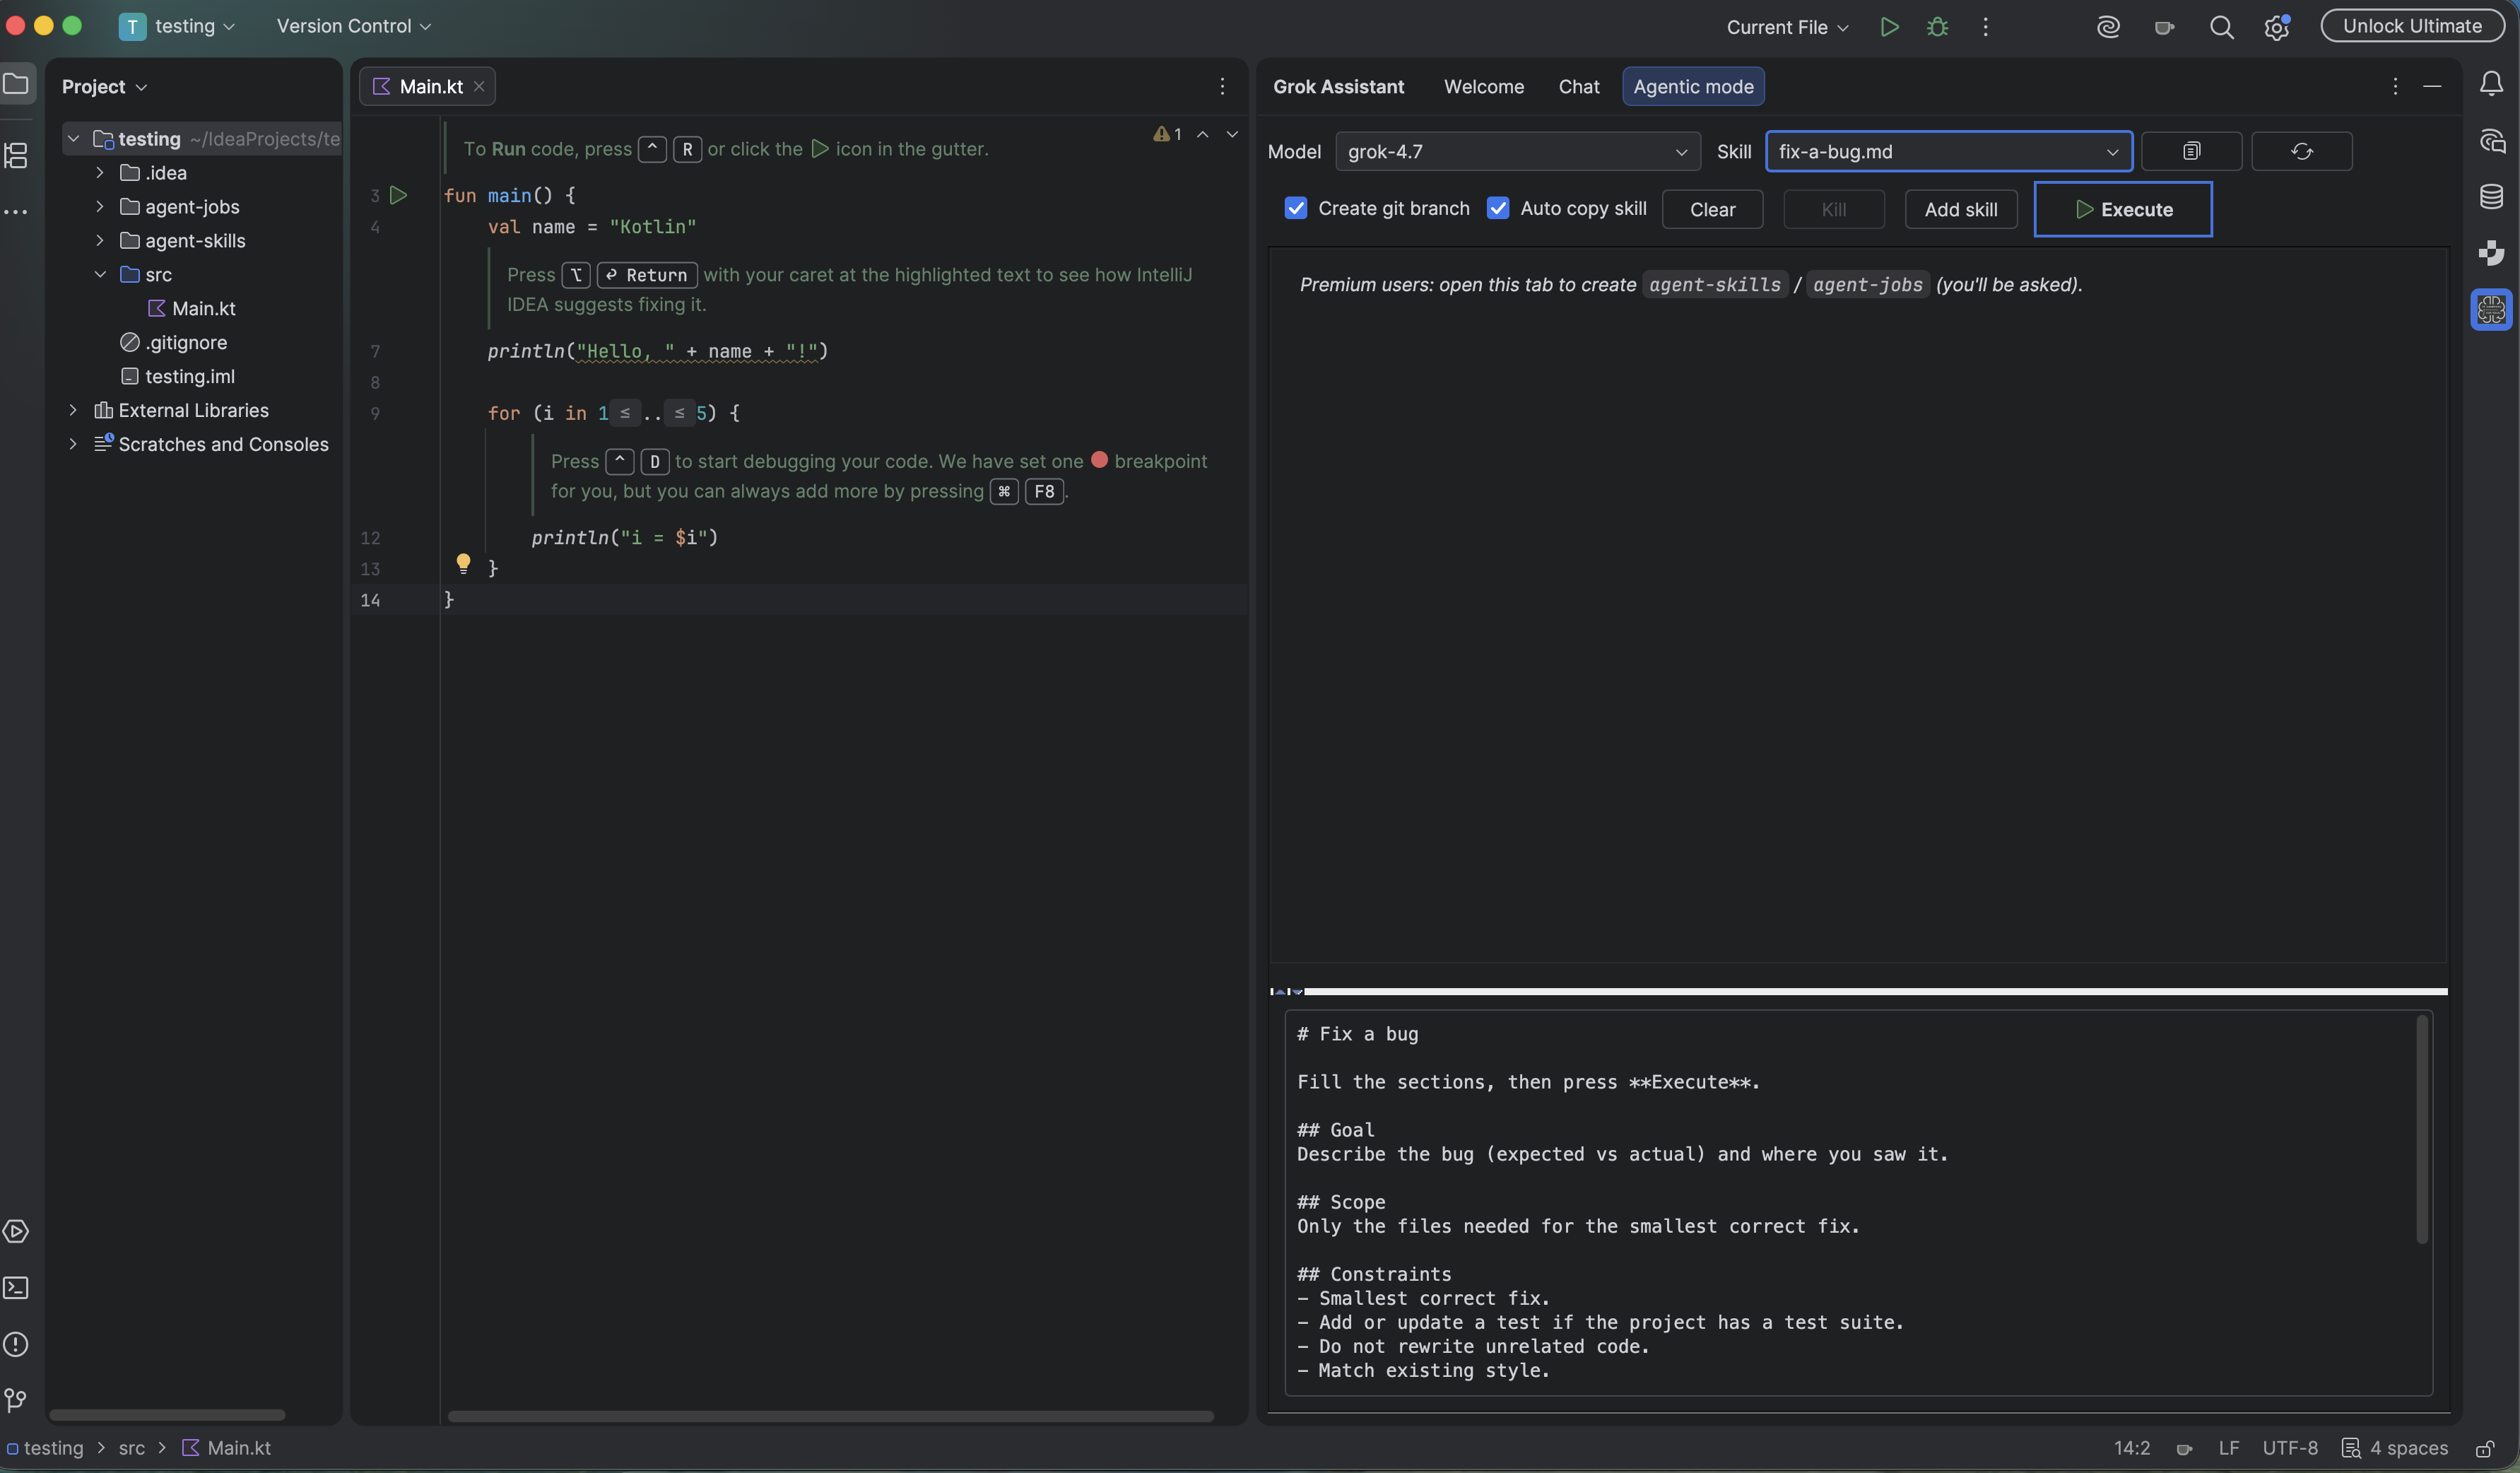Click the Clear button
Viewport: 2520px width, 1473px height.
click(x=1712, y=209)
